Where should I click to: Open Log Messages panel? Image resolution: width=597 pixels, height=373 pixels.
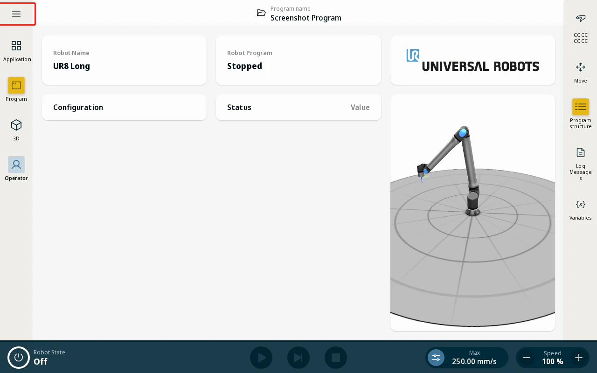(581, 164)
